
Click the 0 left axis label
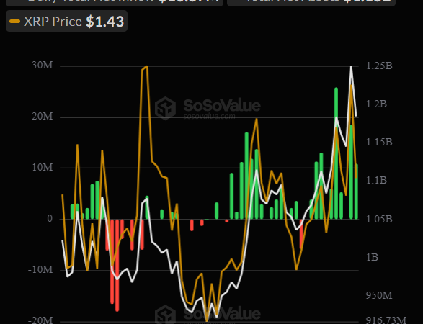[50, 219]
